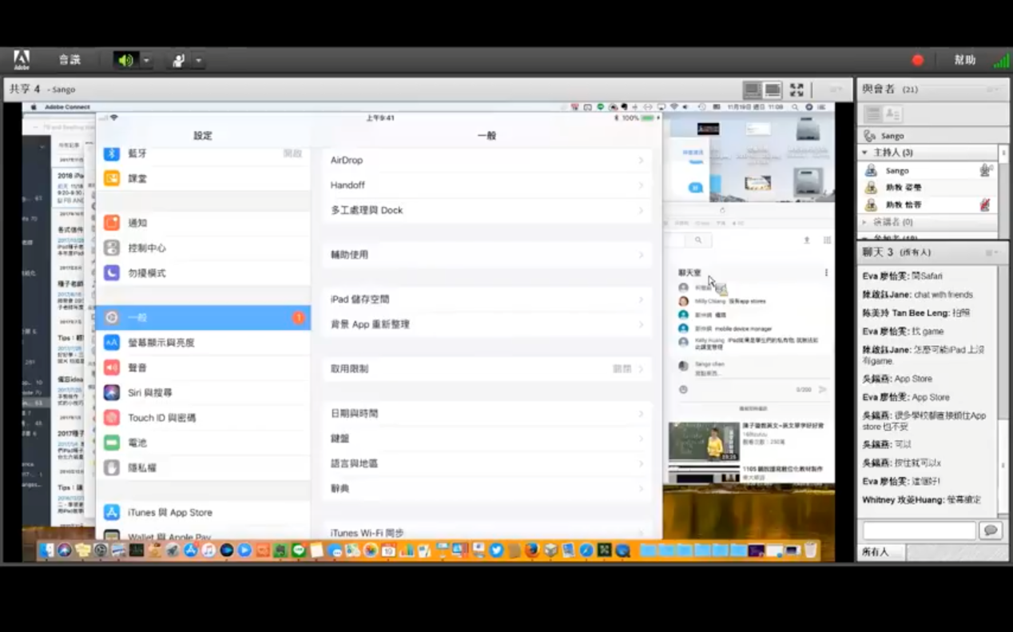Image resolution: width=1013 pixels, height=632 pixels.
Task: Open the chat pod options menu
Action: click(993, 252)
